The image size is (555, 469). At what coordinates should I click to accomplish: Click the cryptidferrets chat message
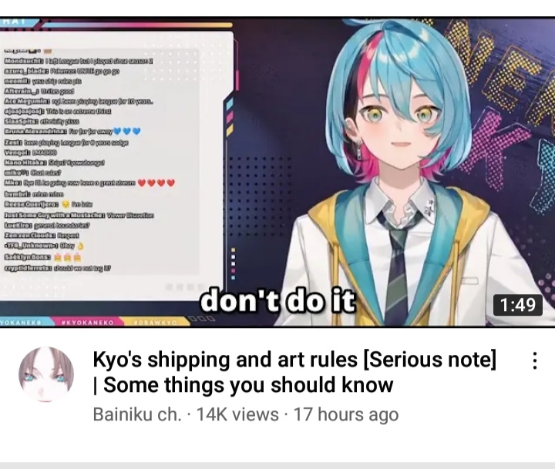pos(57,269)
